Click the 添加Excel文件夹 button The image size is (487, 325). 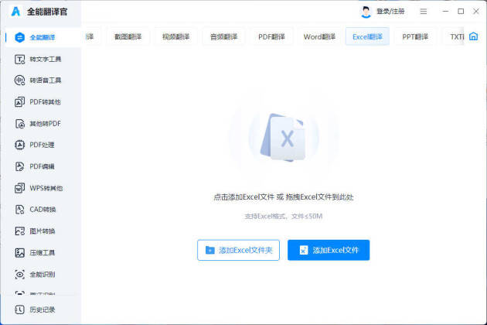click(238, 250)
